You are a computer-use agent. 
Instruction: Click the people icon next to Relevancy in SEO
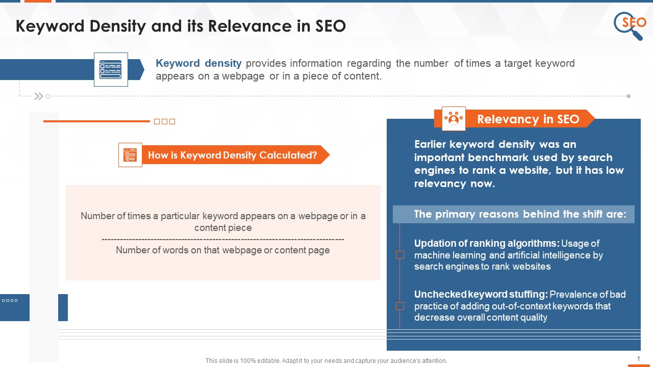click(453, 119)
